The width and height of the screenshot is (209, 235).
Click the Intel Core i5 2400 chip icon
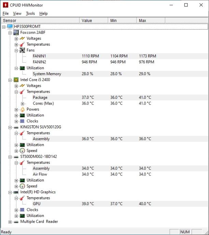[16, 80]
